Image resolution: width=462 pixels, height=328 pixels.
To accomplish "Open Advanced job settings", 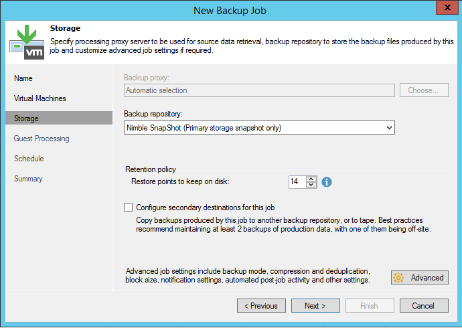I will tap(420, 277).
